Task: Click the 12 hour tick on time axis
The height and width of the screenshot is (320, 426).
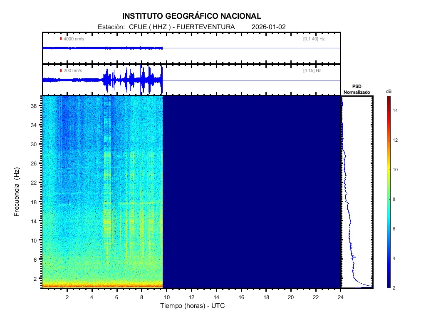Action: tap(191, 297)
